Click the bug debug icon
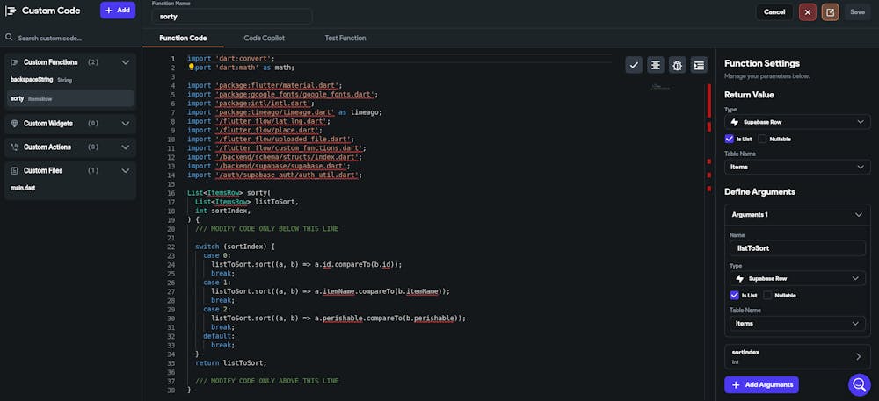Screen dimensions: 879x401 pyautogui.click(x=677, y=65)
